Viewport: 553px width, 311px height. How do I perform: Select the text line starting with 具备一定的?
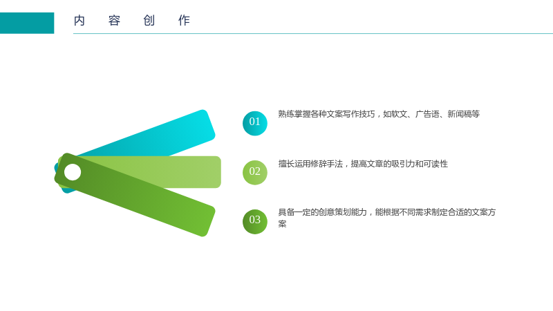point(387,212)
